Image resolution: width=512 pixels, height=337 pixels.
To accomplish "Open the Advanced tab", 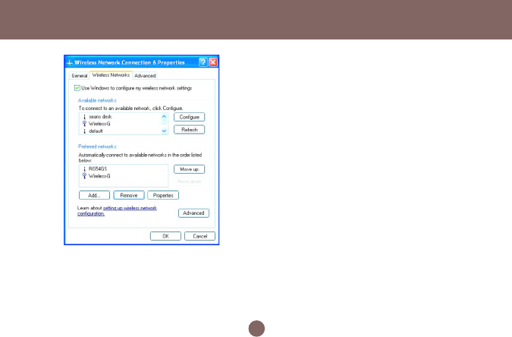I will point(145,75).
